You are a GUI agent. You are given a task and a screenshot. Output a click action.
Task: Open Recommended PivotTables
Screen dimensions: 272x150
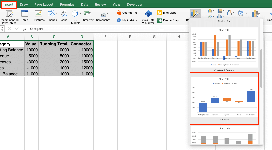click(9, 17)
